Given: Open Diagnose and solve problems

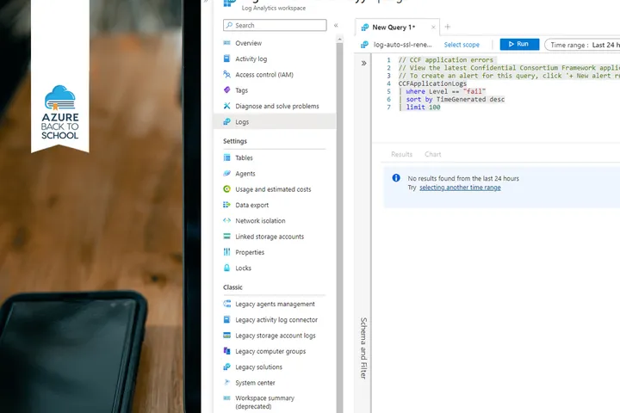Looking at the screenshot, I should 227,106.
